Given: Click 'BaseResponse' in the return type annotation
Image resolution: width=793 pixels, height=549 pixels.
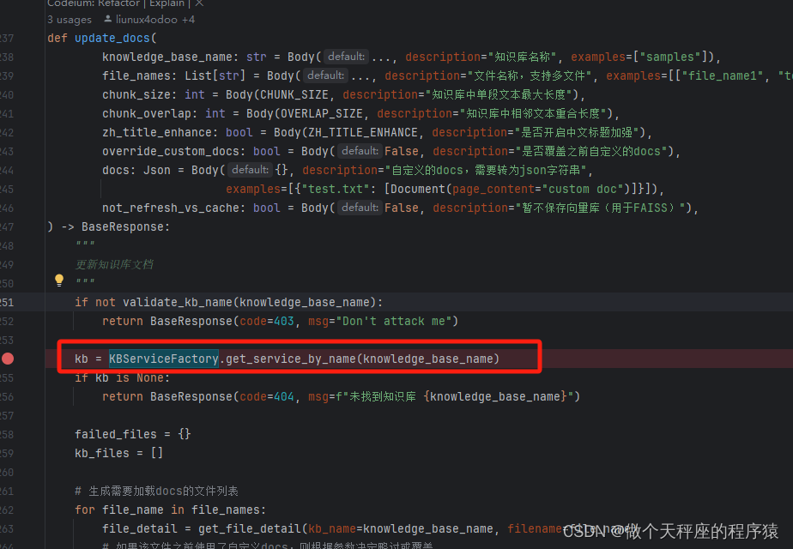Looking at the screenshot, I should tap(123, 227).
